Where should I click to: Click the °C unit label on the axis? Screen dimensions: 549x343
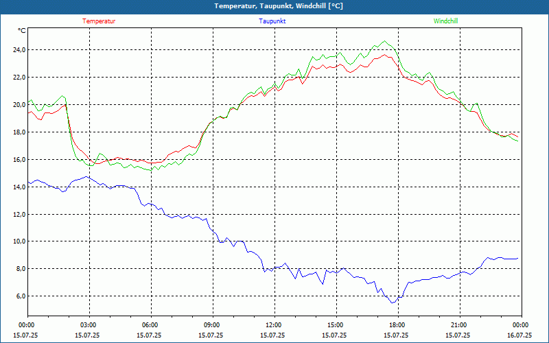click(x=22, y=31)
